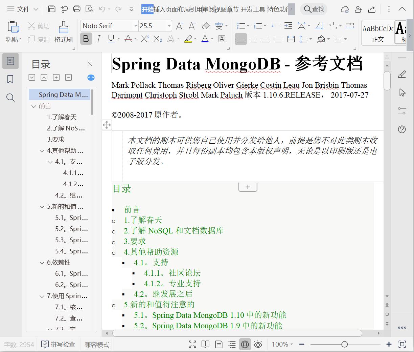Screen dimensions: 414x352
Task: Increase font size with A+ icon
Action: pos(180,26)
